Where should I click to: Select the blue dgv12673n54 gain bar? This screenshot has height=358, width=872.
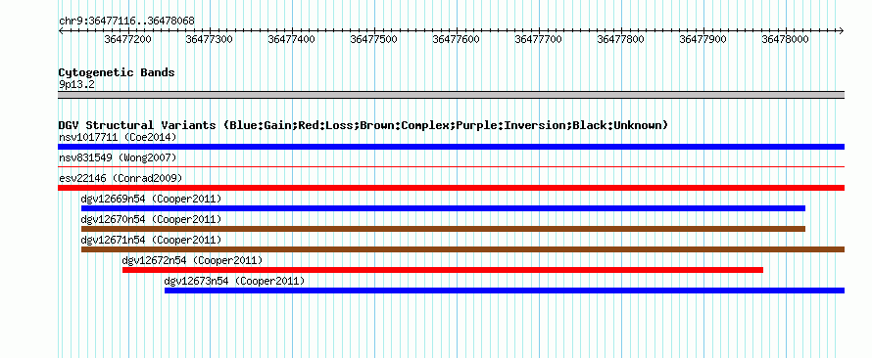click(x=505, y=291)
